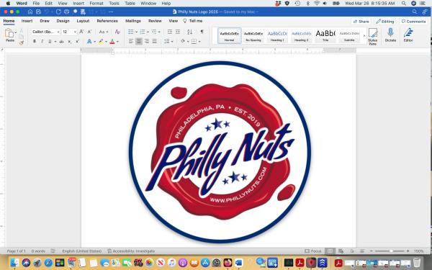
Task: Toggle Focus mode in status bar
Action: pos(313,251)
